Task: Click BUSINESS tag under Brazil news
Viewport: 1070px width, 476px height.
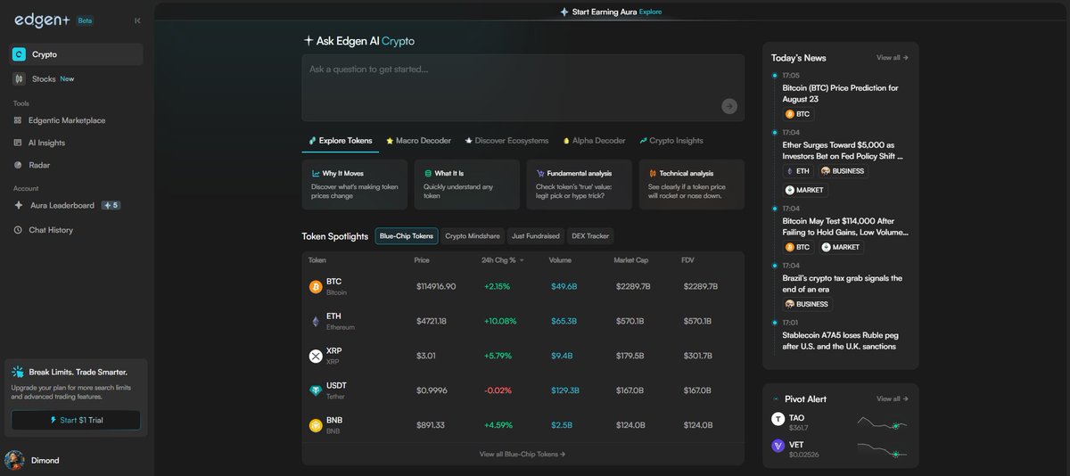Action: [807, 304]
